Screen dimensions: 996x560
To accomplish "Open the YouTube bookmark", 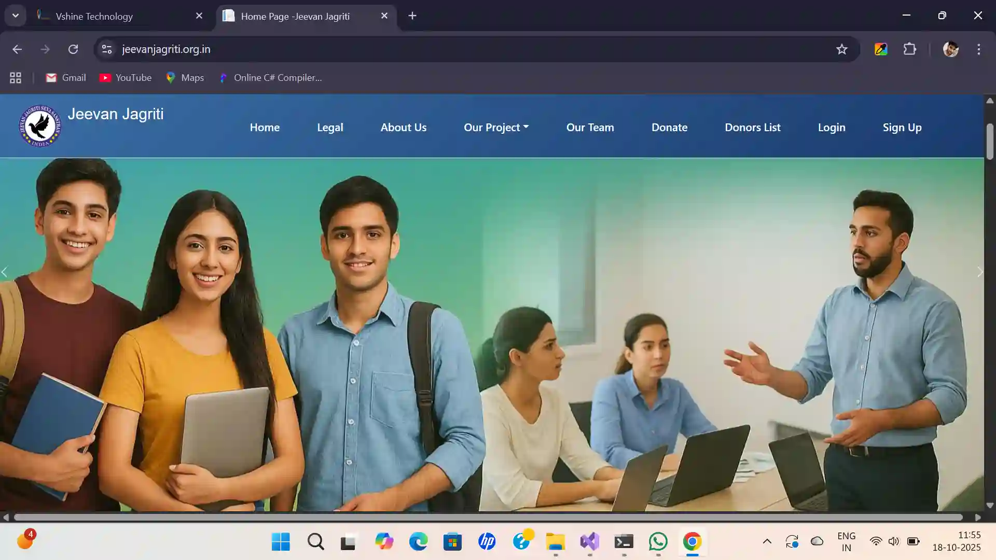I will [x=126, y=78].
